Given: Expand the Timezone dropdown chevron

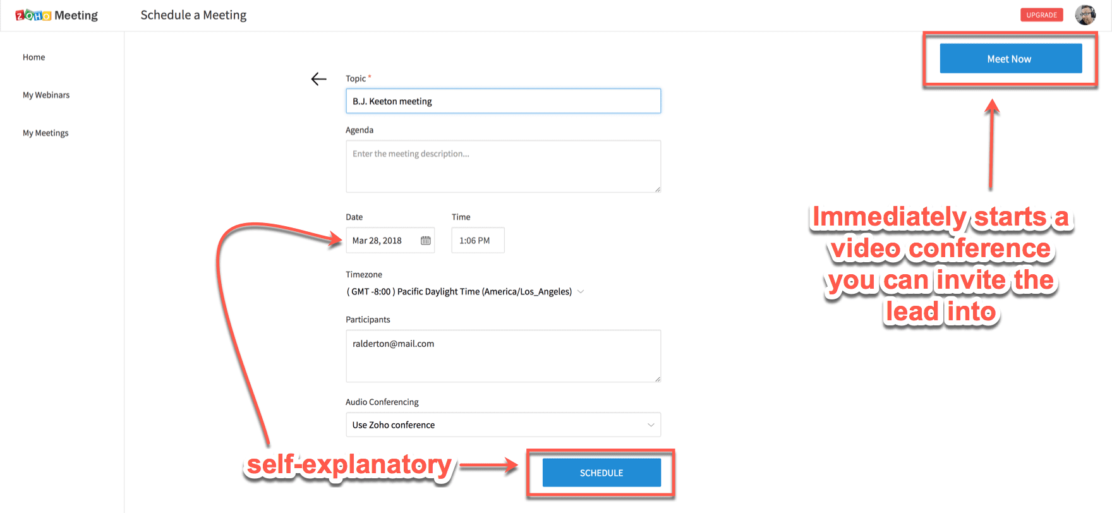Looking at the screenshot, I should click(581, 292).
